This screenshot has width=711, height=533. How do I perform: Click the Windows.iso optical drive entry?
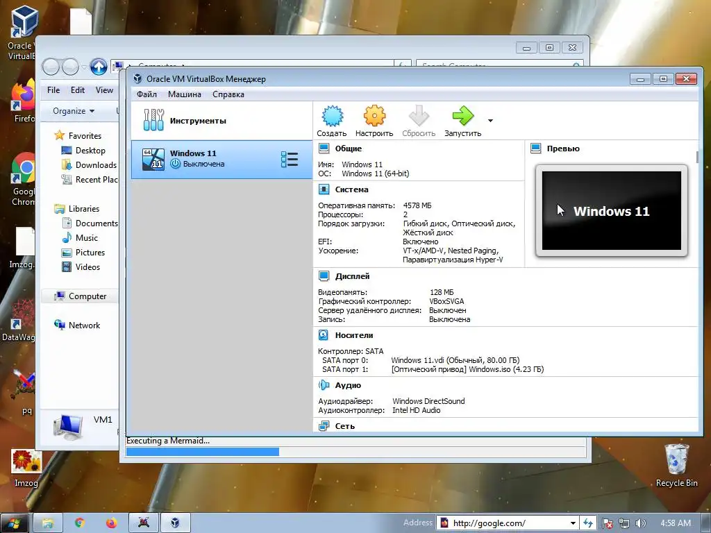pyautogui.click(x=467, y=369)
